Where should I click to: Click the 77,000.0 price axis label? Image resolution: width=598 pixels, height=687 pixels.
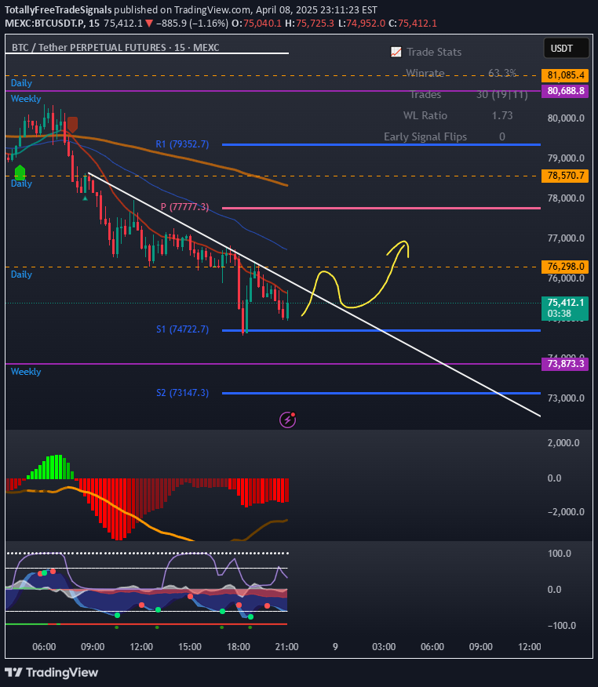click(566, 238)
